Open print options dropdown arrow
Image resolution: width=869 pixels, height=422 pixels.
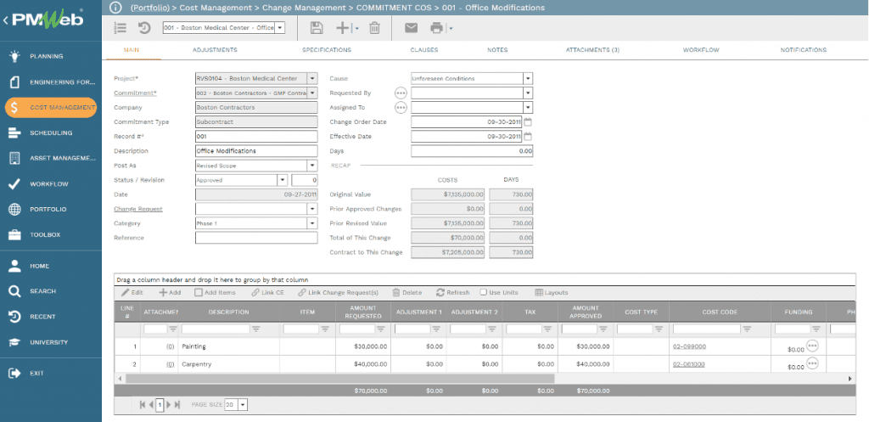451,28
